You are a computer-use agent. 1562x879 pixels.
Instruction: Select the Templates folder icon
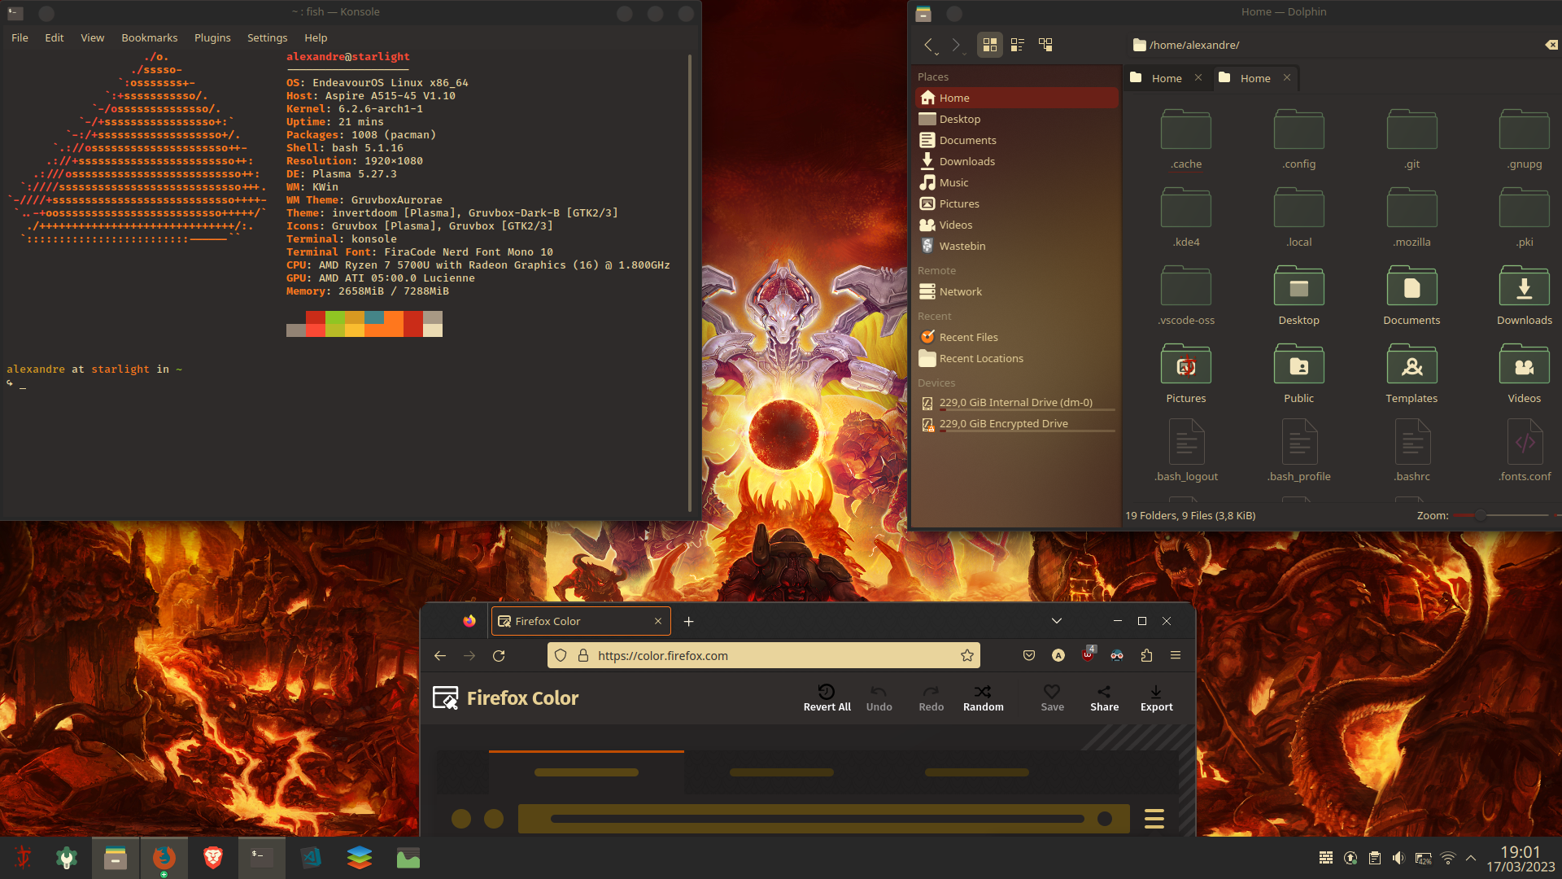click(1411, 364)
